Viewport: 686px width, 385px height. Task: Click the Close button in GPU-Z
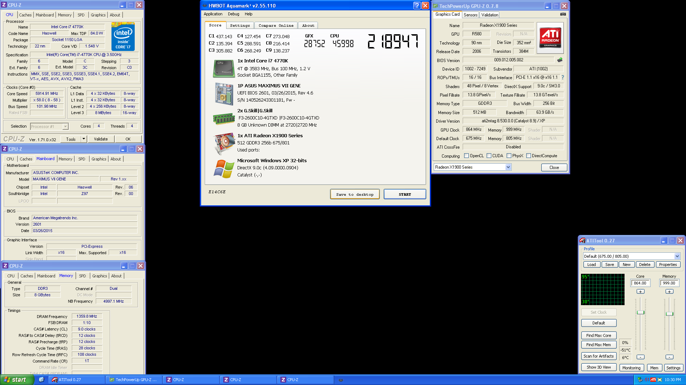pyautogui.click(x=554, y=168)
